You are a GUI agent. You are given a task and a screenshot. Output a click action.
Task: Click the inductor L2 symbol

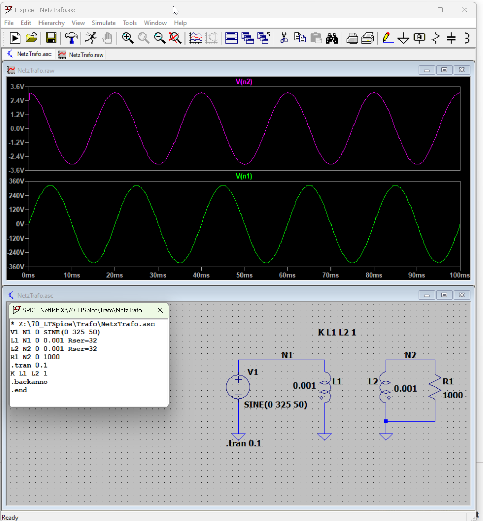tap(385, 387)
